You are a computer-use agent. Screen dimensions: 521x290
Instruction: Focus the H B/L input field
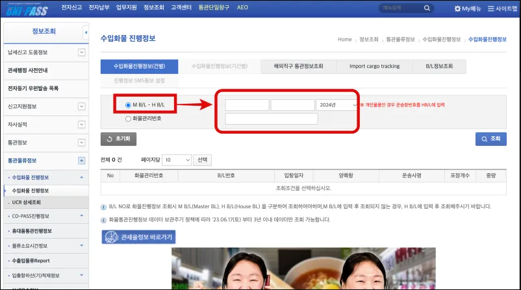coord(293,105)
